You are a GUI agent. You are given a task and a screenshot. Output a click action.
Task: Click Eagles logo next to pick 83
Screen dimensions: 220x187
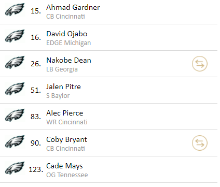15,116
